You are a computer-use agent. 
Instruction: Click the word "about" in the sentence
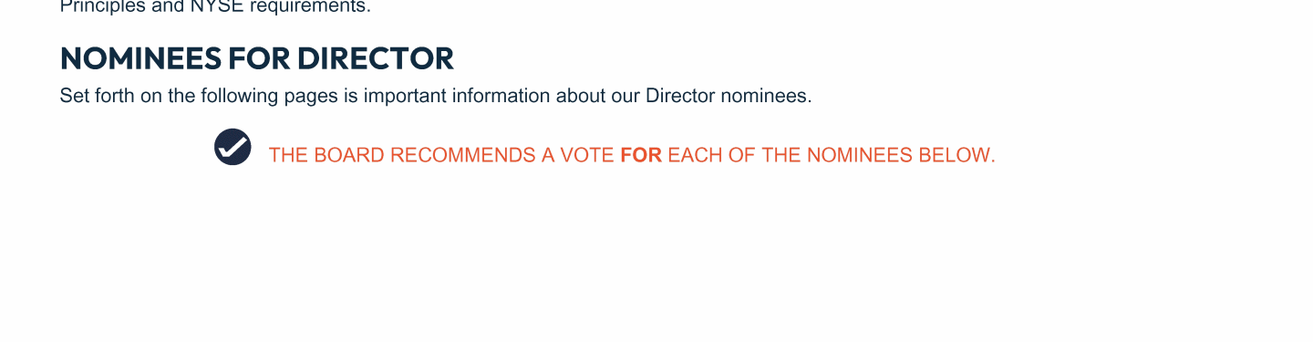tap(581, 96)
